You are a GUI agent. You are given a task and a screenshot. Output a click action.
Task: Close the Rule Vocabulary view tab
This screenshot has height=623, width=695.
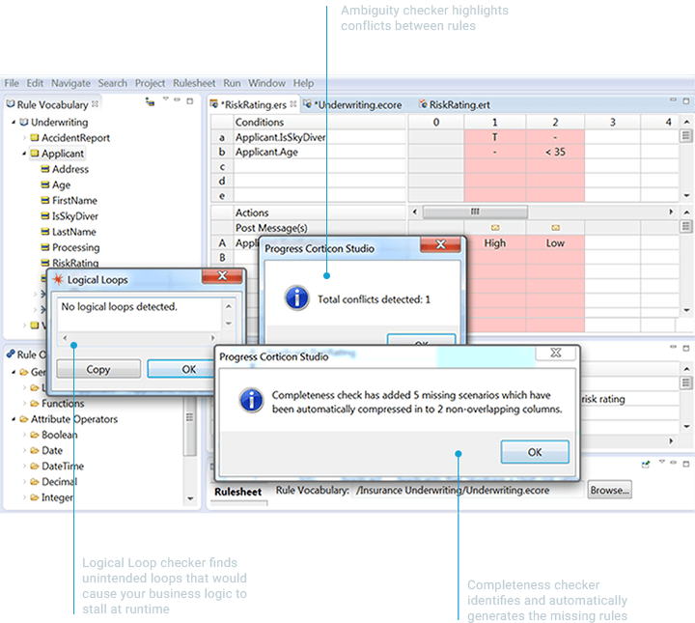click(95, 104)
